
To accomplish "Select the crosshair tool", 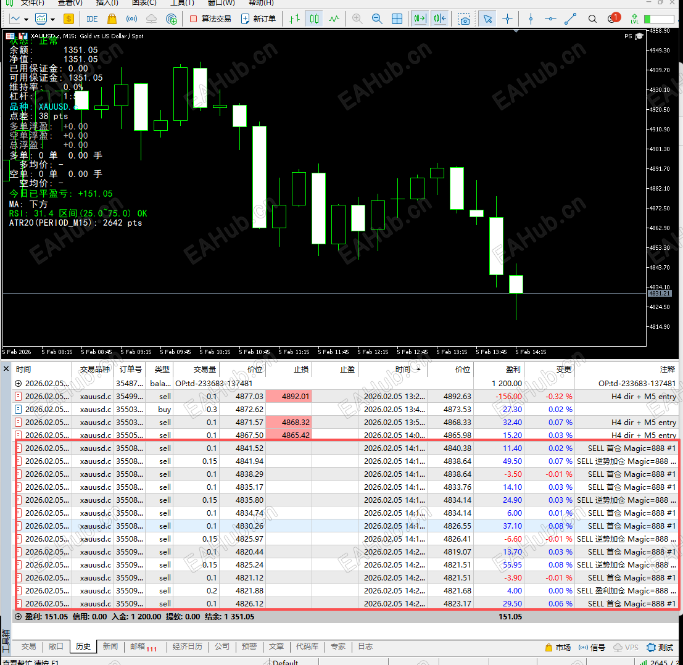I will point(507,19).
